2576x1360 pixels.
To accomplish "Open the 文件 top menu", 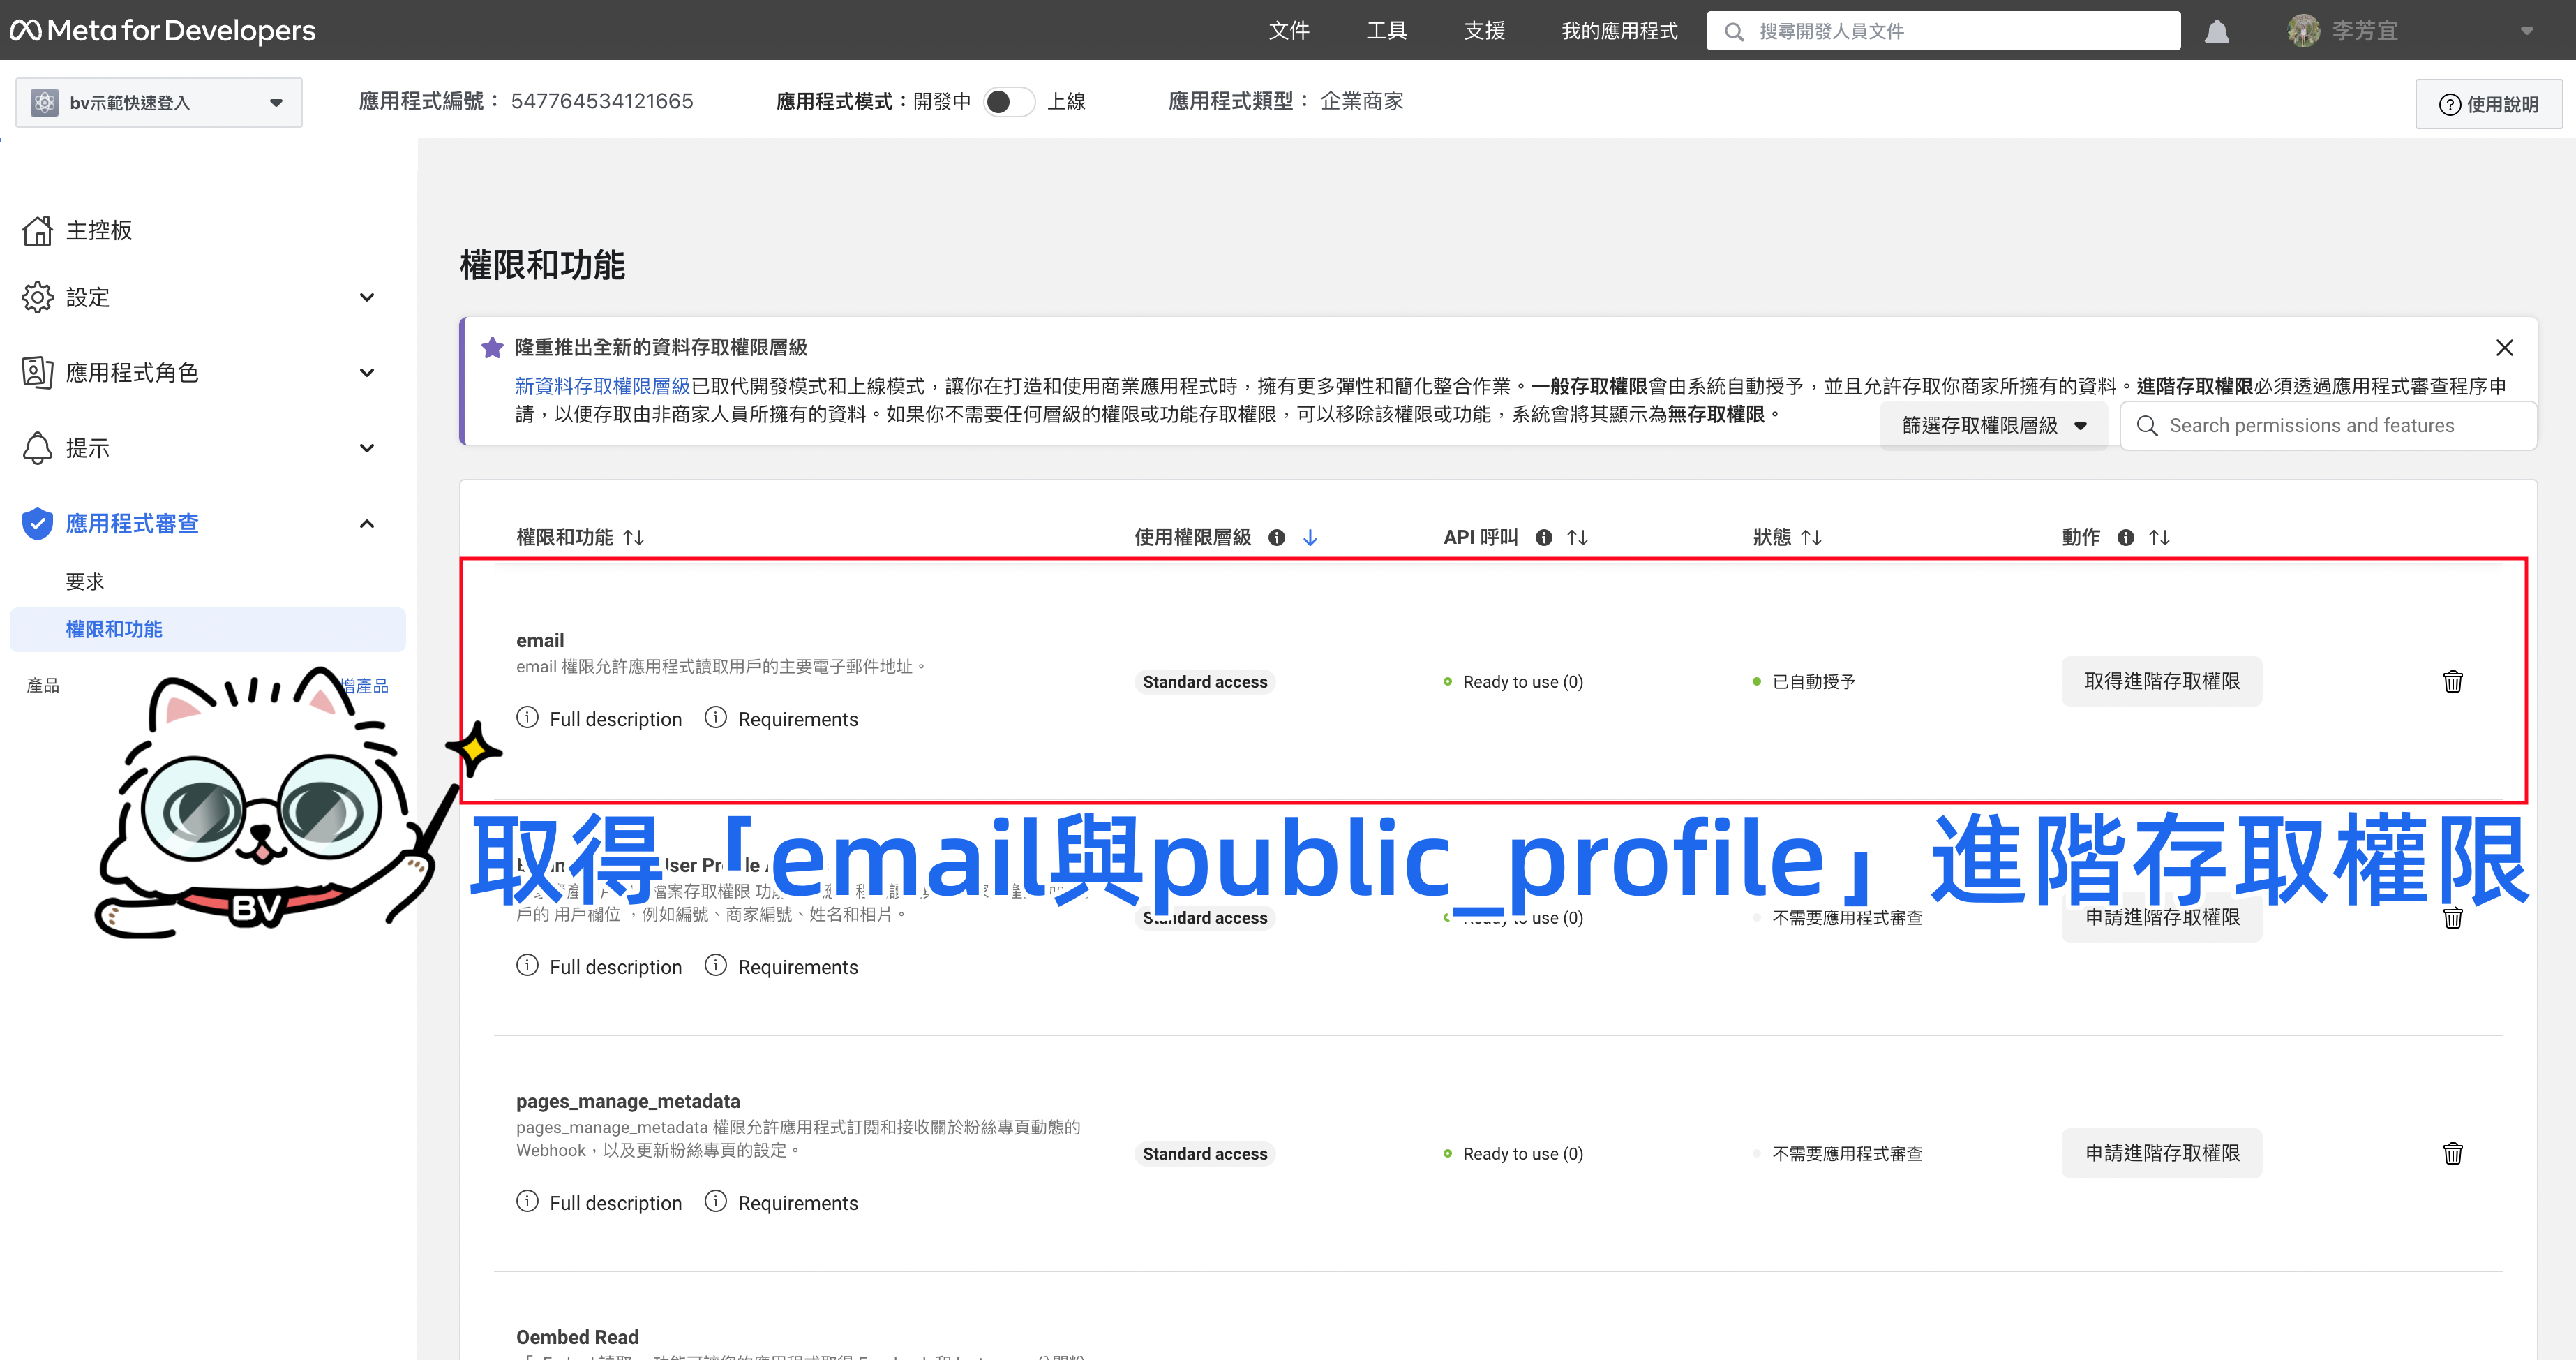I will pyautogui.click(x=1289, y=31).
